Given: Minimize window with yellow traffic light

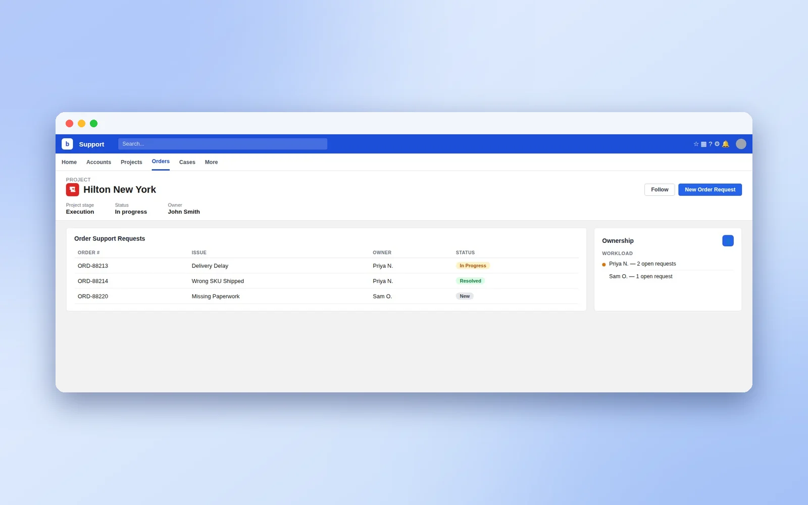Looking at the screenshot, I should coord(82,123).
